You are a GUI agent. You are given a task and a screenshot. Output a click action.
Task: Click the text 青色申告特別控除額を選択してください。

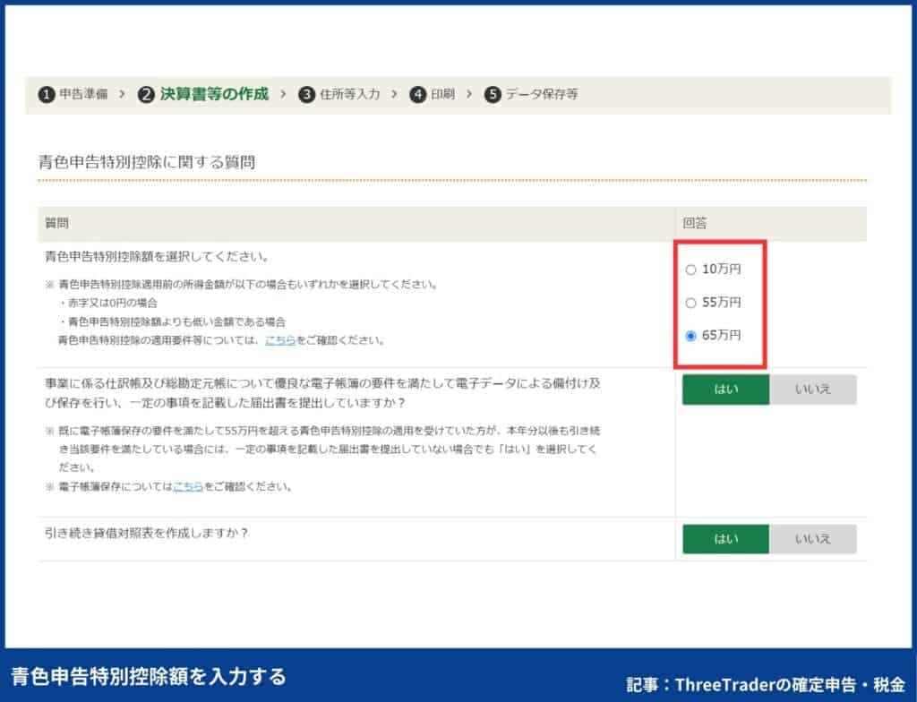coord(157,257)
